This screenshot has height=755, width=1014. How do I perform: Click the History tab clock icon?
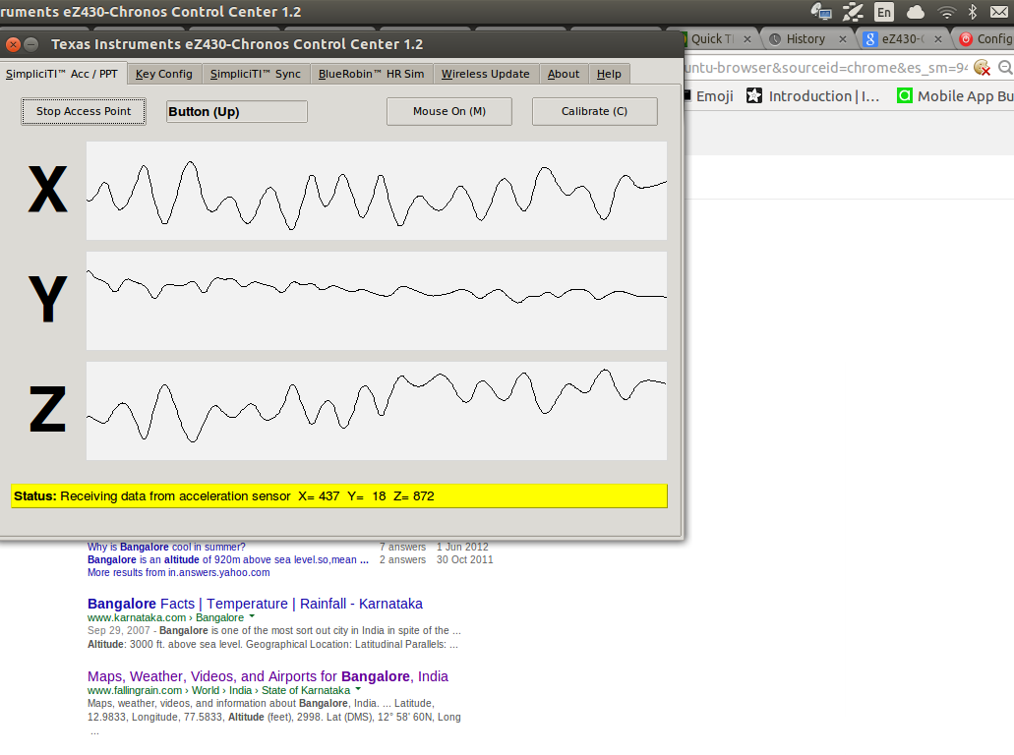[x=775, y=38]
